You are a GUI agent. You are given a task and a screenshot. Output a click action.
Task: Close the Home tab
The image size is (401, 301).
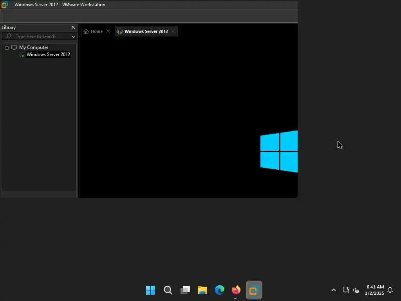point(108,31)
